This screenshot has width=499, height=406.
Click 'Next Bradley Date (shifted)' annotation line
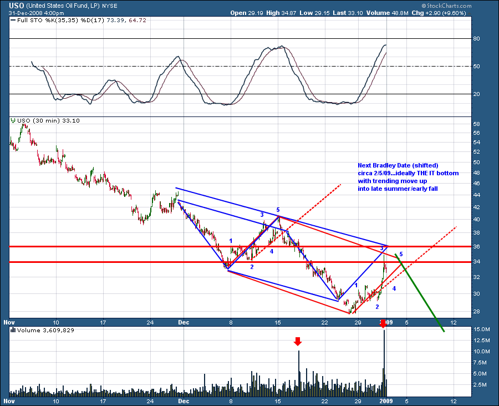point(398,166)
